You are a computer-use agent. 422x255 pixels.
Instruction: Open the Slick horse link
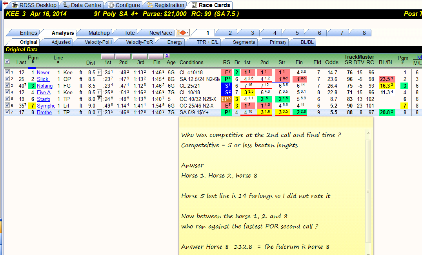[x=42, y=79]
